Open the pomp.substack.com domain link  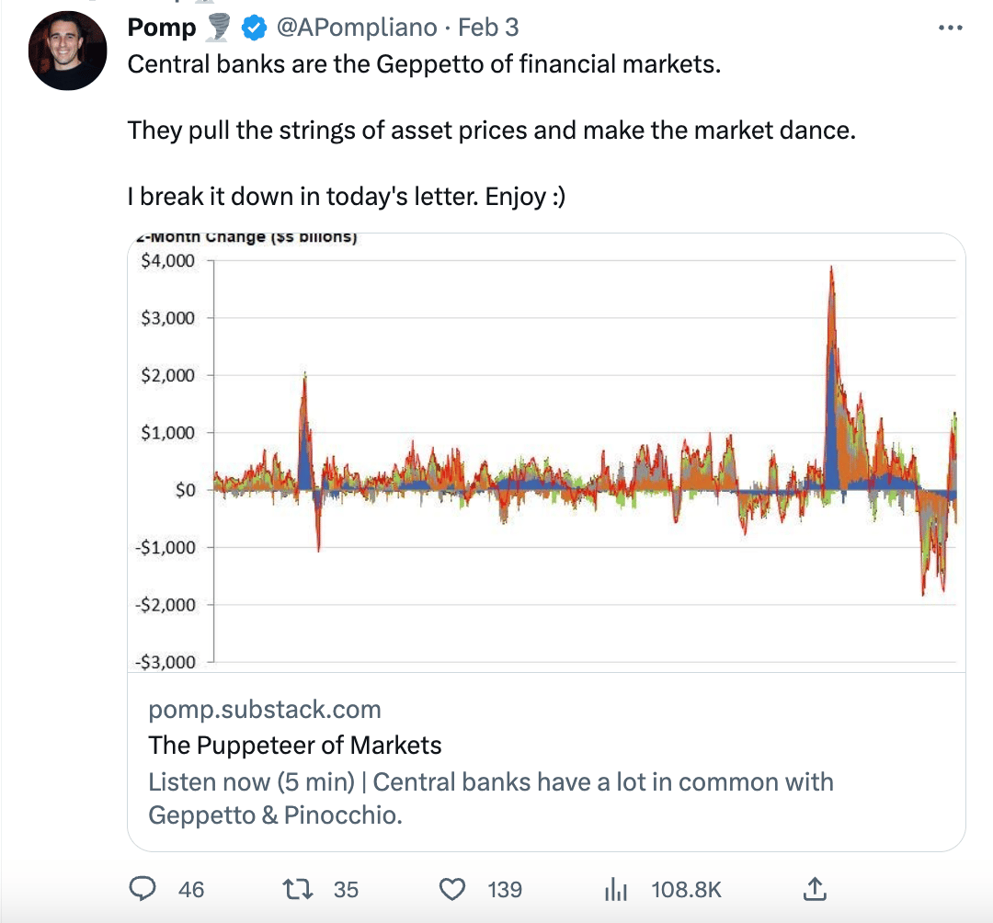pos(265,710)
